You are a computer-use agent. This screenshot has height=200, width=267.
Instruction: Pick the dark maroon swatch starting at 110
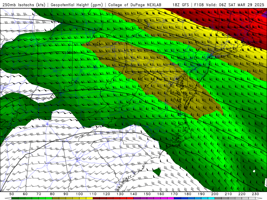(x=96, y=198)
